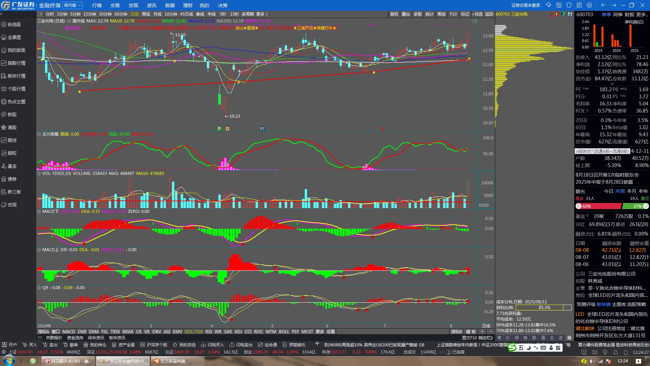Expand 更多 periods after 多周期

click(262, 14)
